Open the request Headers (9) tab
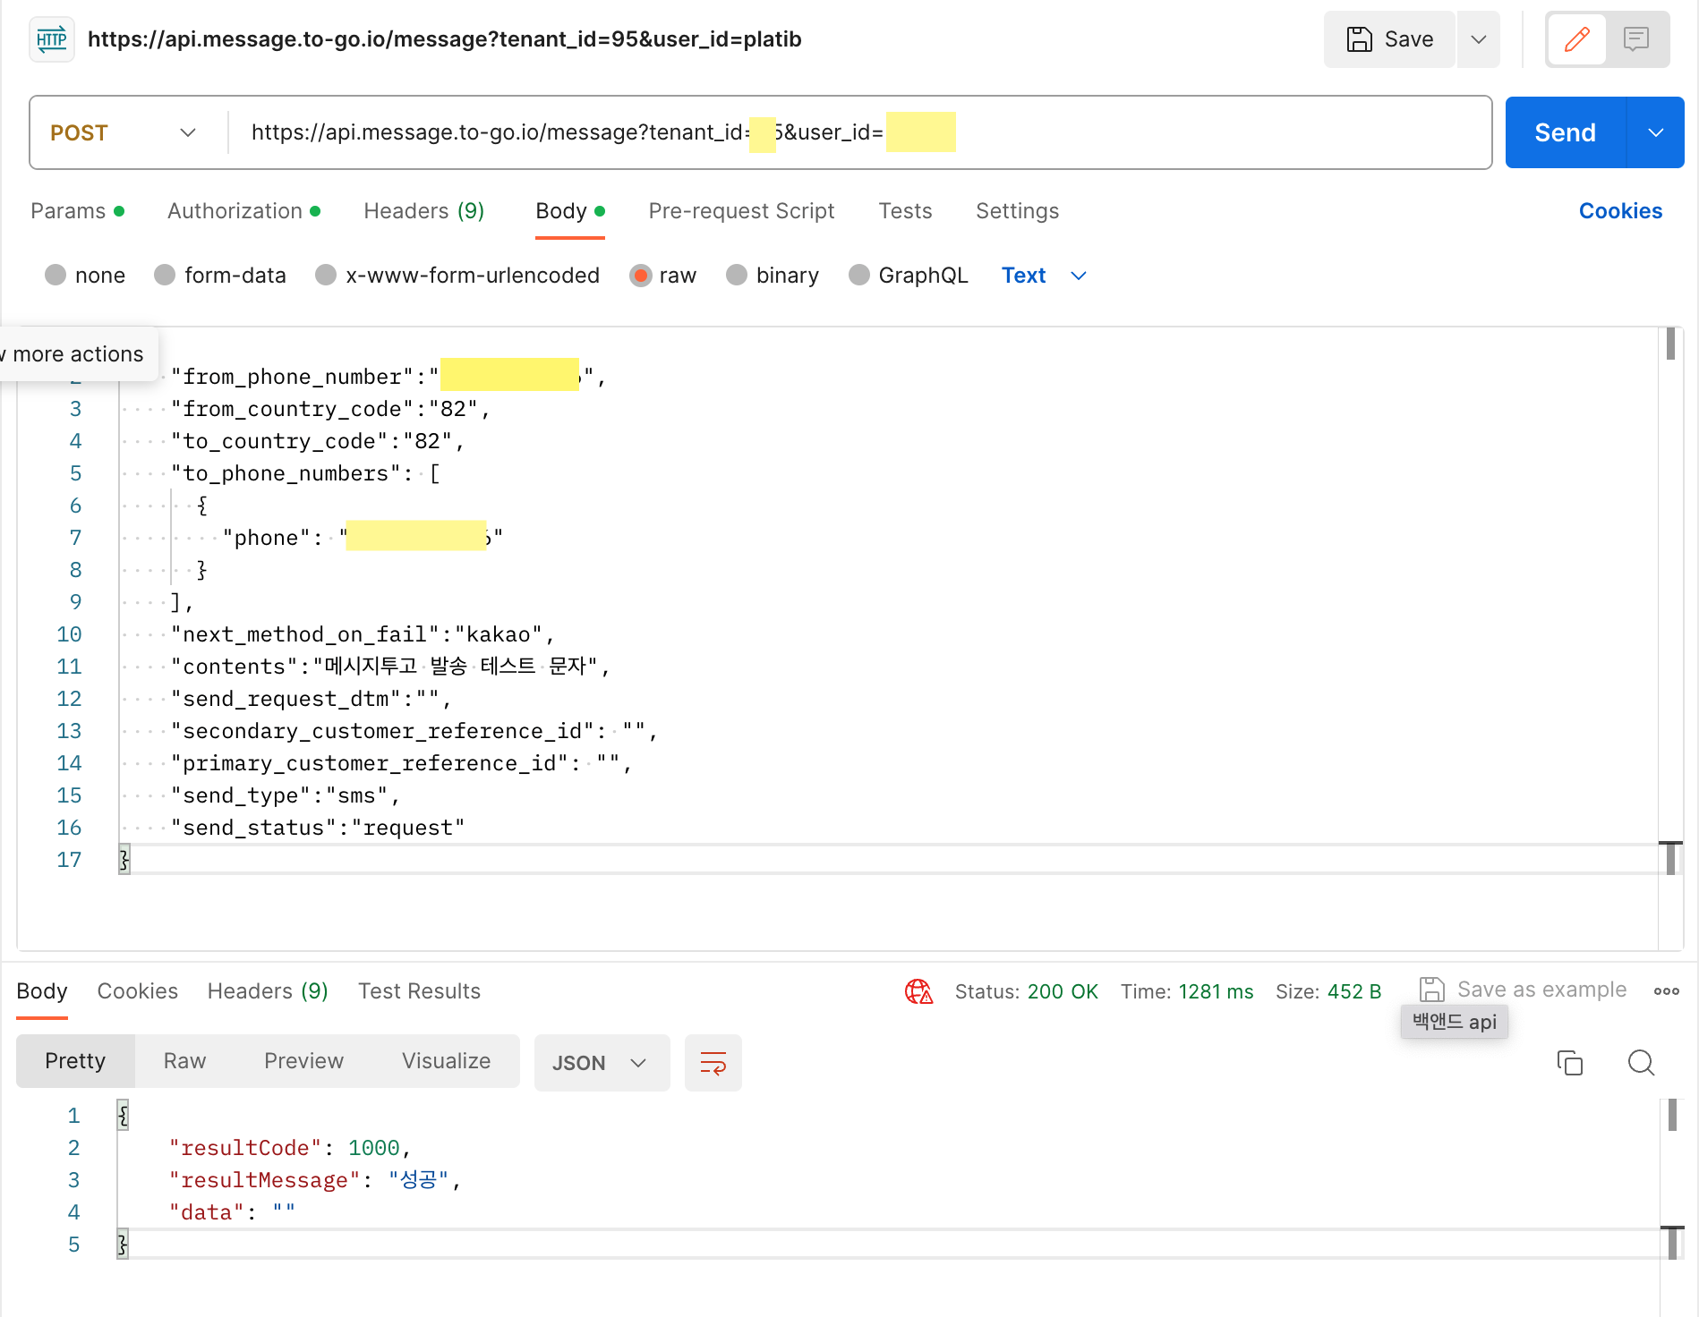The width and height of the screenshot is (1699, 1317). click(x=423, y=211)
